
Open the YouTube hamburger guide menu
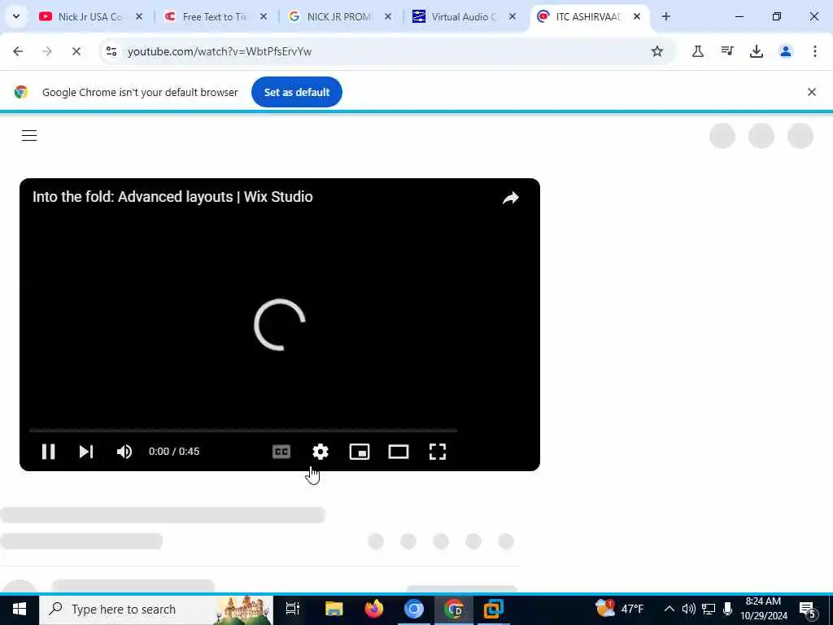[29, 136]
